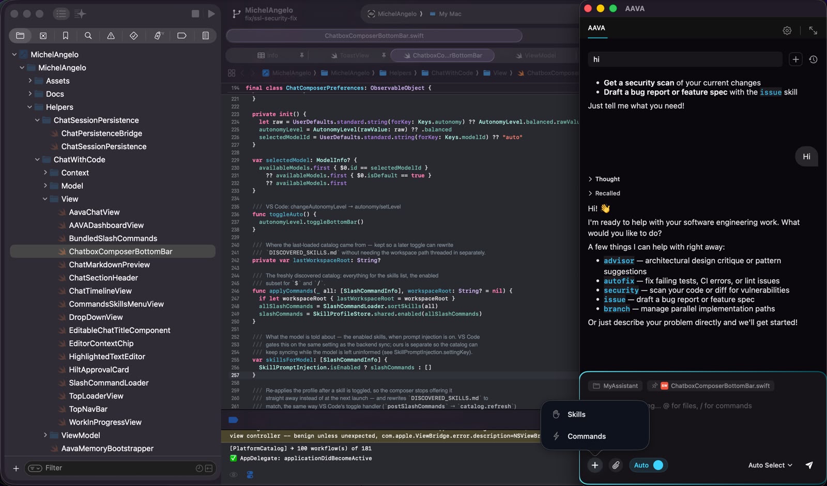The image size is (827, 486).
Task: Collapse the Helpers folder
Action: pos(30,107)
